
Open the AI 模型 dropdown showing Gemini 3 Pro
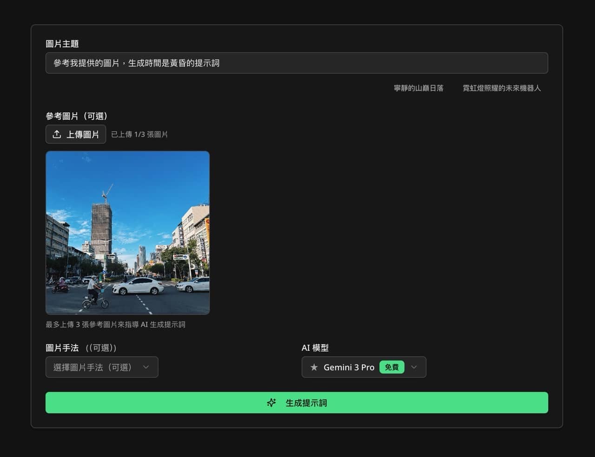pos(364,367)
